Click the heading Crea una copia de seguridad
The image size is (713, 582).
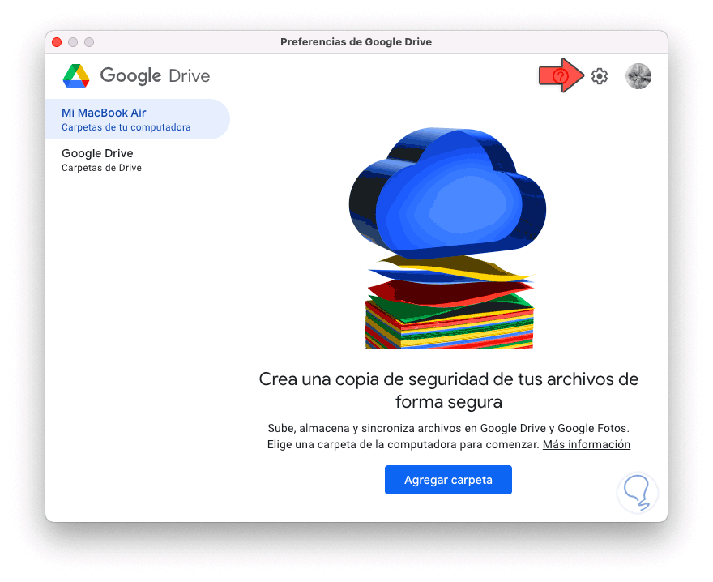point(448,391)
